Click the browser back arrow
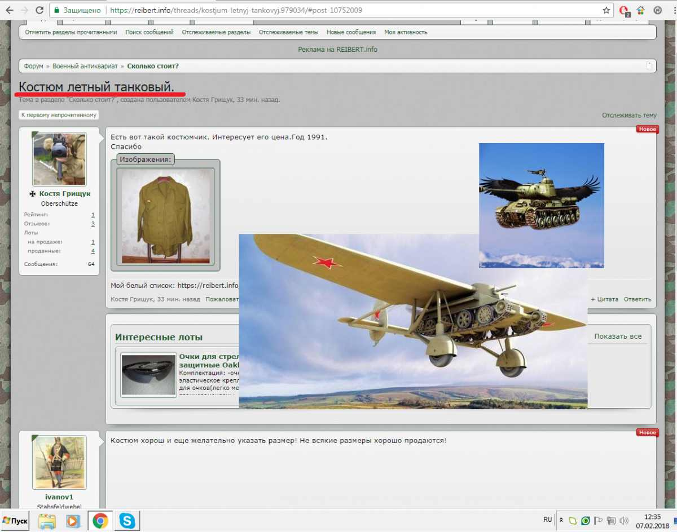 coord(9,10)
